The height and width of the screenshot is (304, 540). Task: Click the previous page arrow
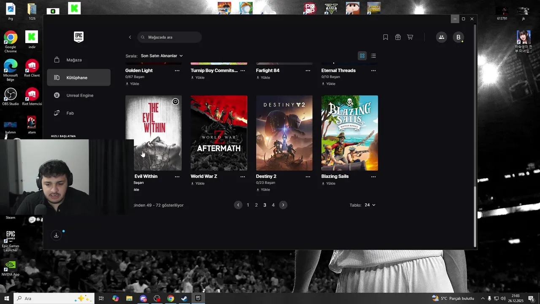pyautogui.click(x=238, y=205)
